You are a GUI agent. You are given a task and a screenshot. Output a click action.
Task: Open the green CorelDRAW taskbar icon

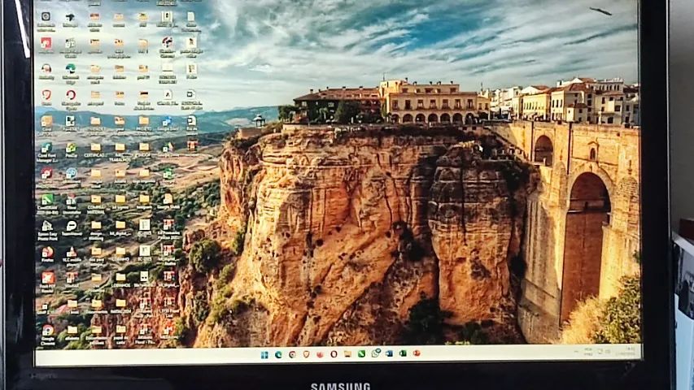(361, 353)
